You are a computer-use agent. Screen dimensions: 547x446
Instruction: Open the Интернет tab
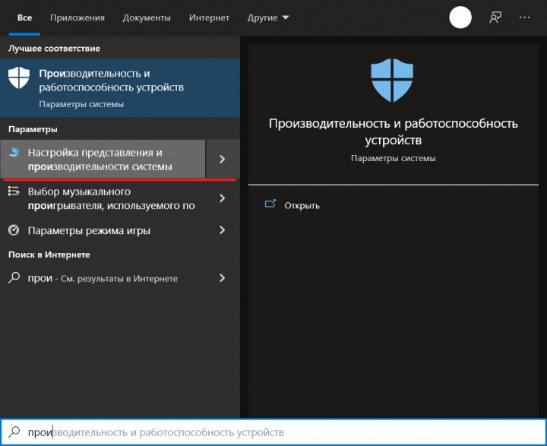click(x=209, y=17)
